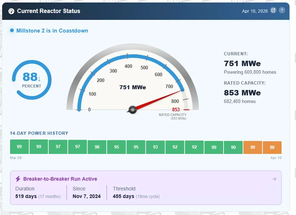This screenshot has width=296, height=215.
Task: Click the 682,400 homes text
Action: click(x=240, y=102)
